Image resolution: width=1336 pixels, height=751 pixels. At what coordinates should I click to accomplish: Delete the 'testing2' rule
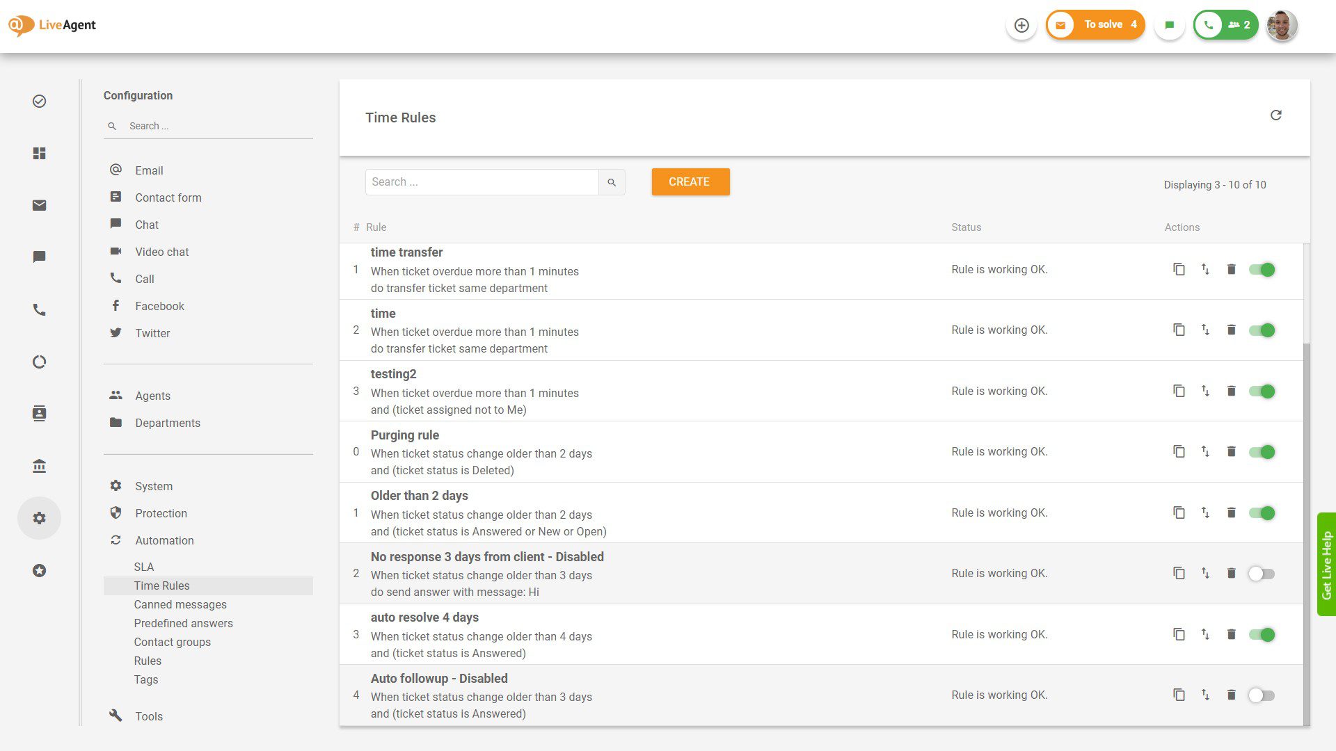pos(1232,391)
